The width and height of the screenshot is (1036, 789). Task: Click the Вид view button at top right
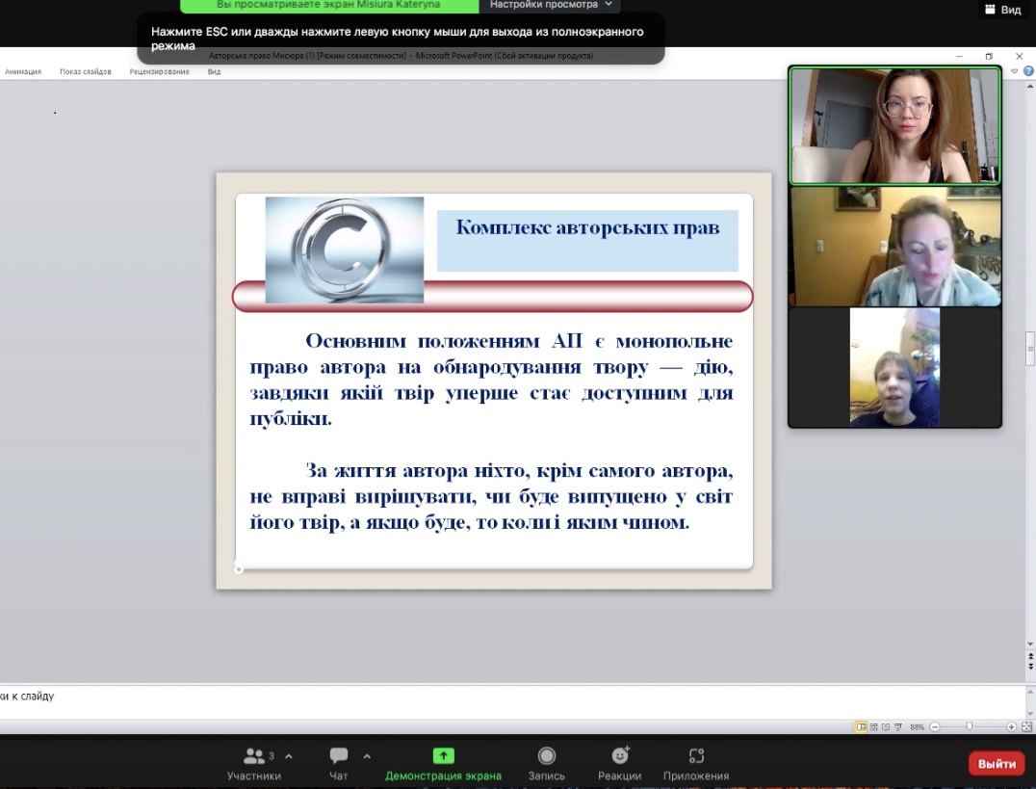pos(1002,10)
